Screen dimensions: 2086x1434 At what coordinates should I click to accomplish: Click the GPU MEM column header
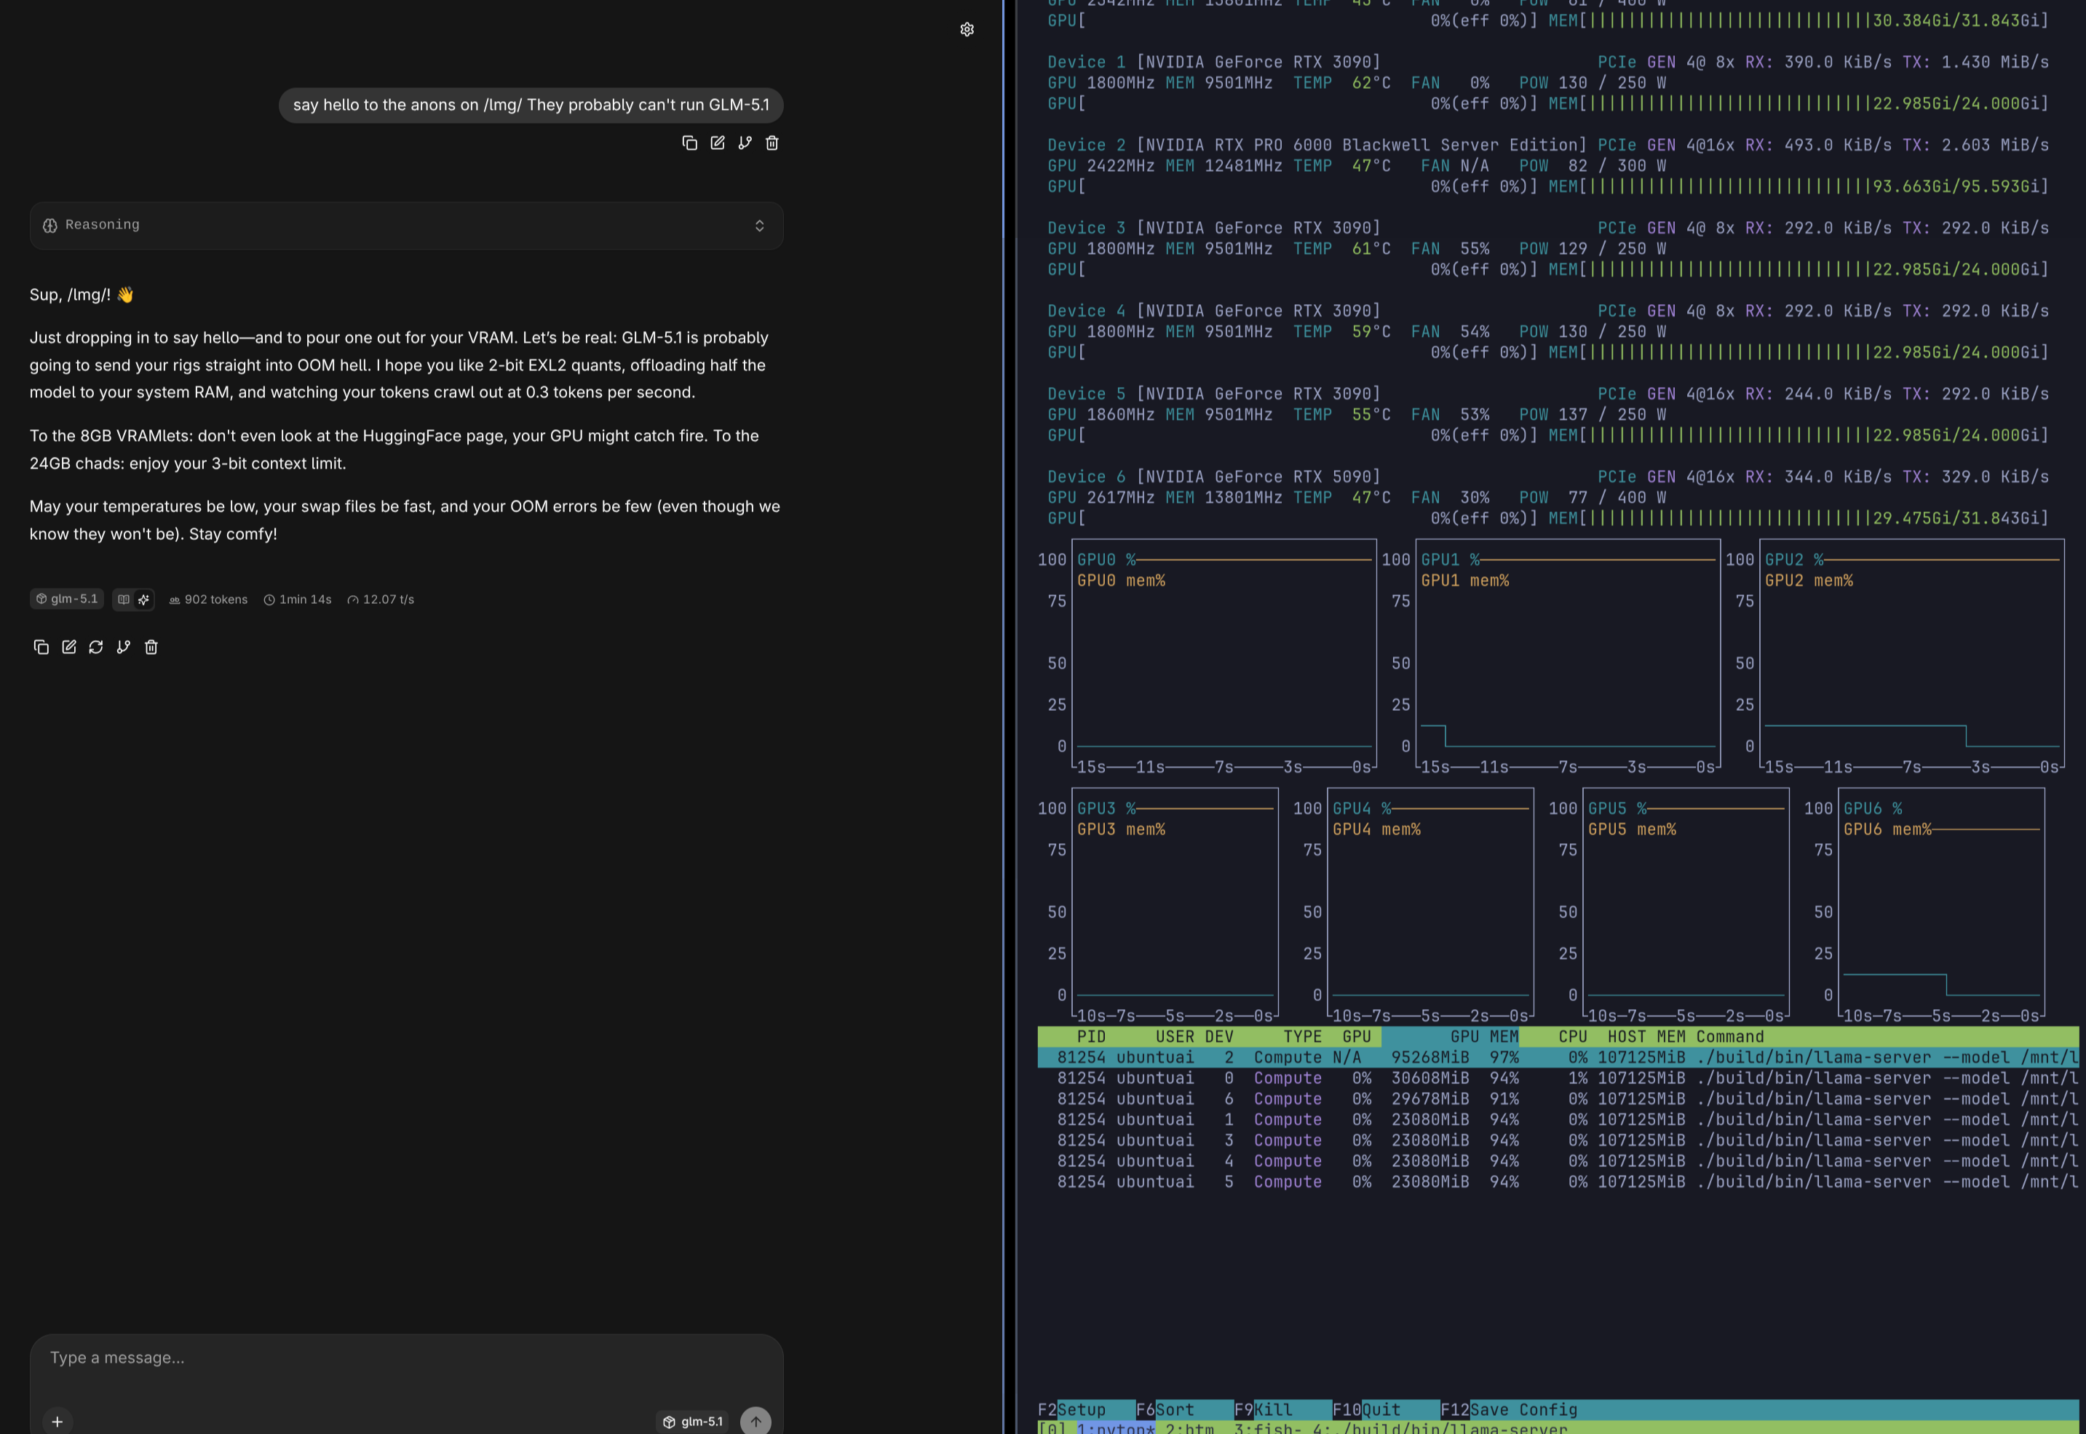pyautogui.click(x=1483, y=1036)
